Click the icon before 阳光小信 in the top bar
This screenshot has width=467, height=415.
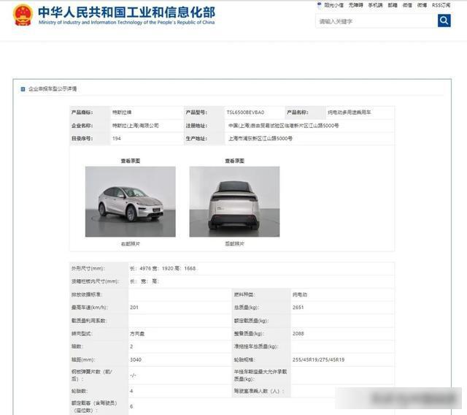click(320, 5)
